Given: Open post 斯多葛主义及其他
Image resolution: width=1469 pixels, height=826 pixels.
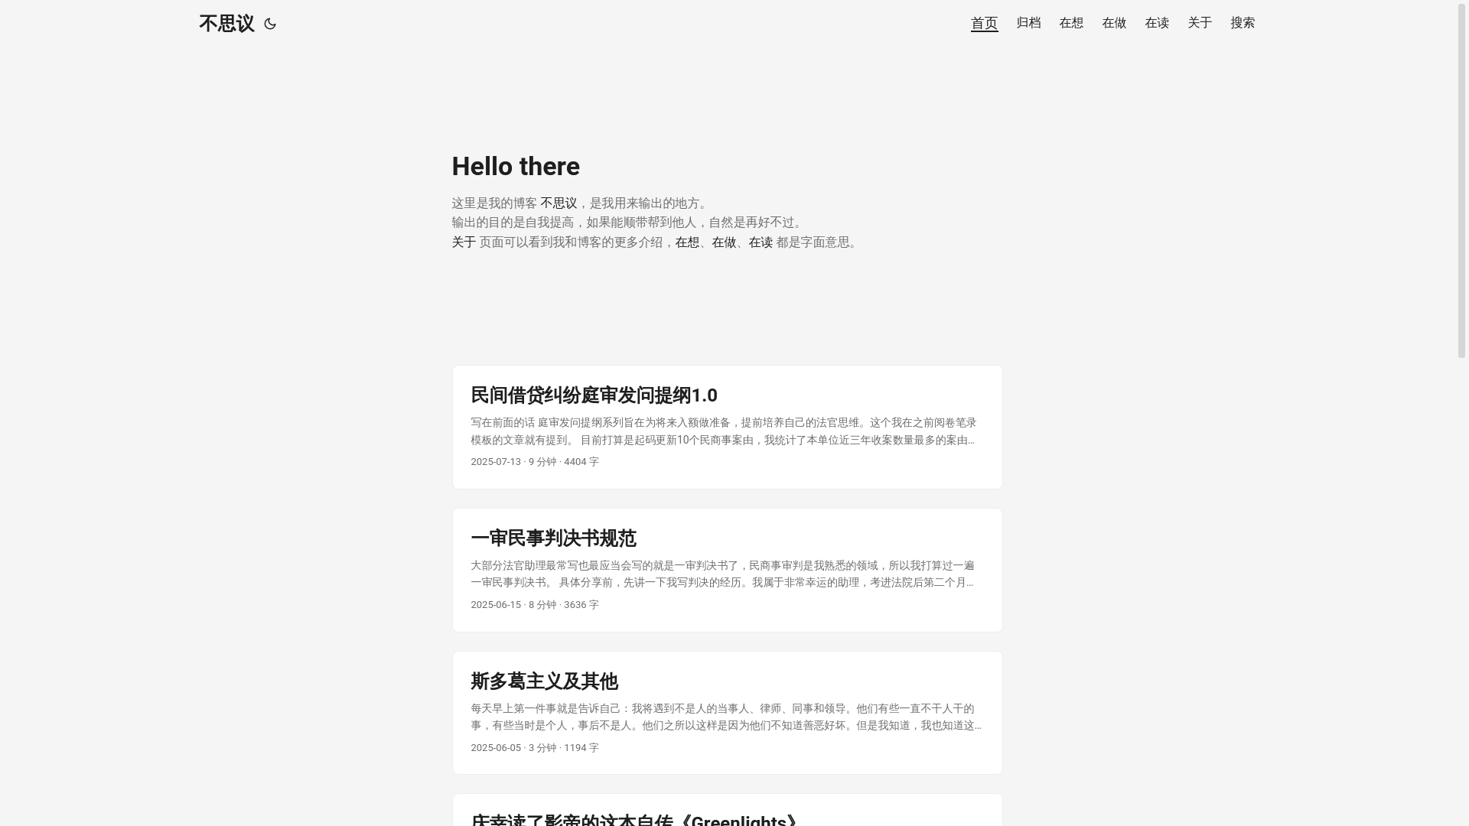Looking at the screenshot, I should point(544,681).
